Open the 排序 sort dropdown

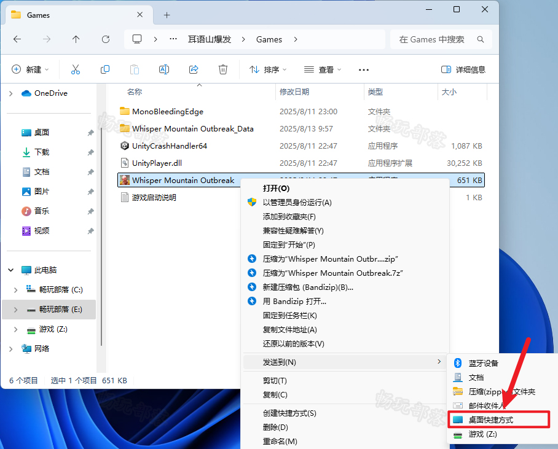pos(268,69)
